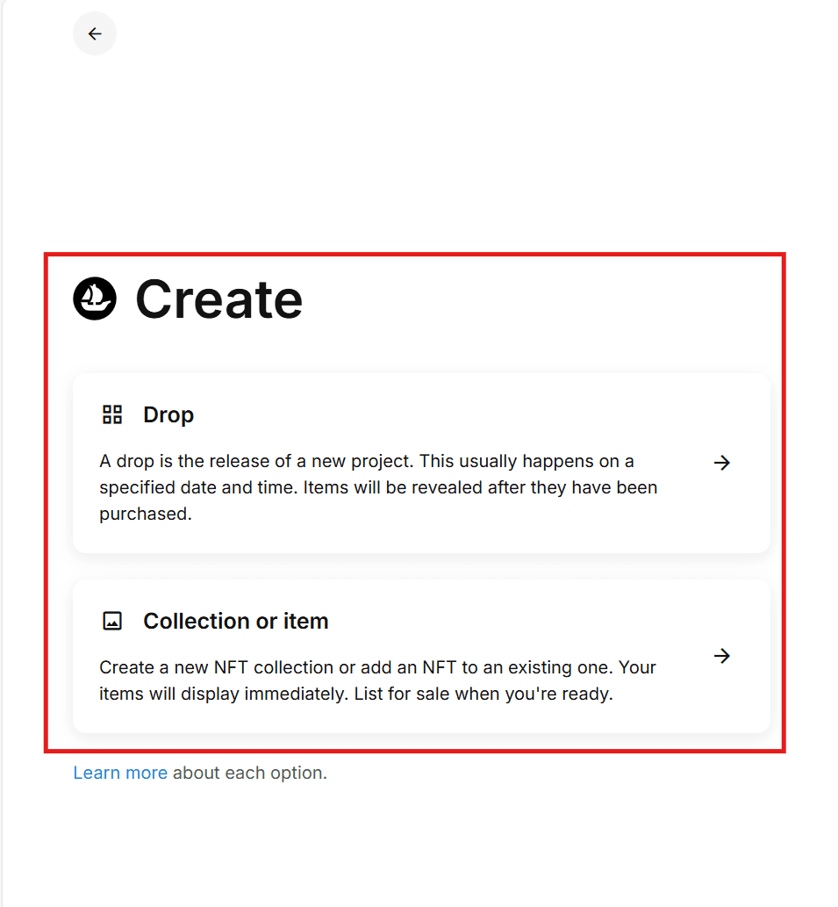Click the Drop description starting "A drop is the release"
Viewport: 838px width, 907px height.
[378, 487]
